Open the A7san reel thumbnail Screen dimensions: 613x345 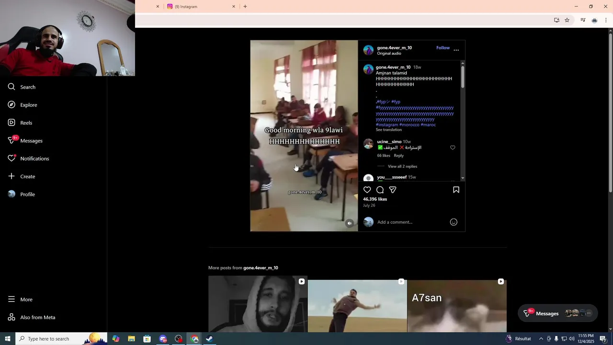(x=457, y=306)
